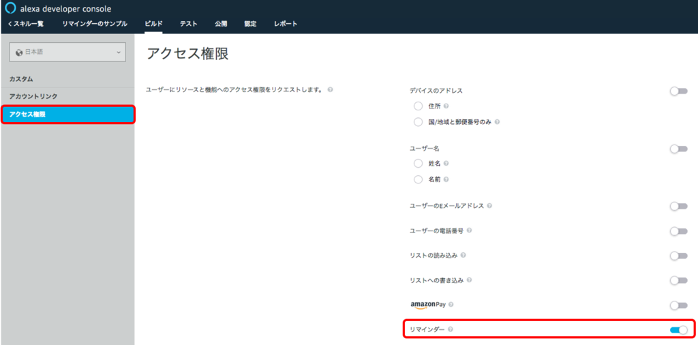Enable the デバイスのアドレス toggle
The width and height of the screenshot is (698, 345).
point(679,91)
